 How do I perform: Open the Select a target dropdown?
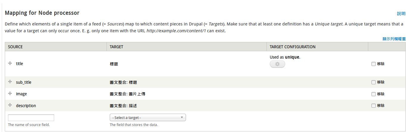[148, 117]
